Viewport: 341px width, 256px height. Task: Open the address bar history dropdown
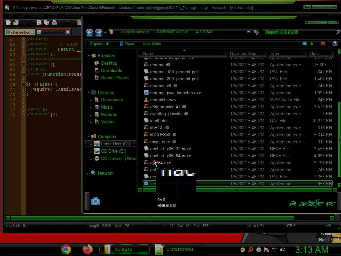[248, 32]
